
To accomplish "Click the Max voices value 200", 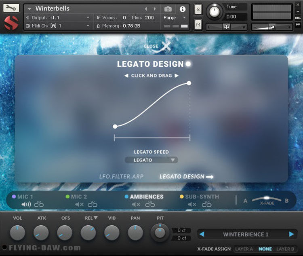I will coord(149,18).
